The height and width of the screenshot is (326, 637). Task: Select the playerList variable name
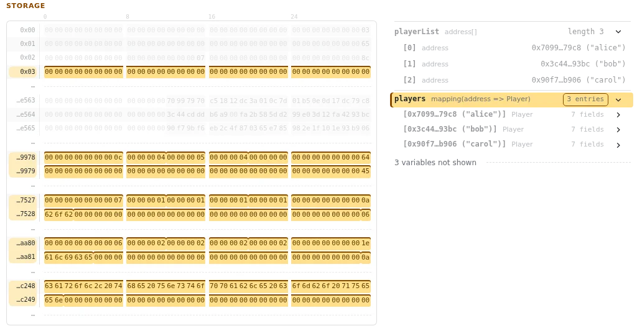coord(416,32)
